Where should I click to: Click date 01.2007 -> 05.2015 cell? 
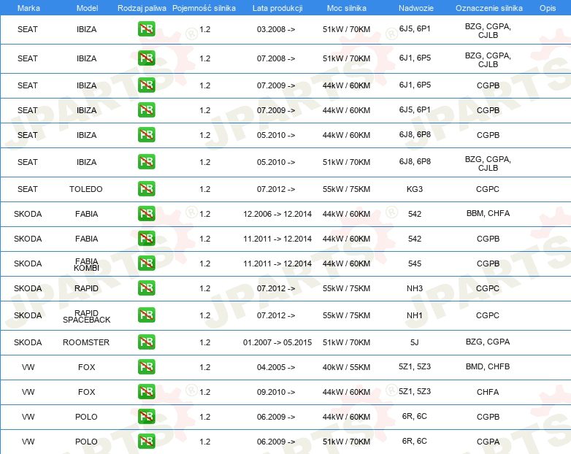click(x=277, y=342)
